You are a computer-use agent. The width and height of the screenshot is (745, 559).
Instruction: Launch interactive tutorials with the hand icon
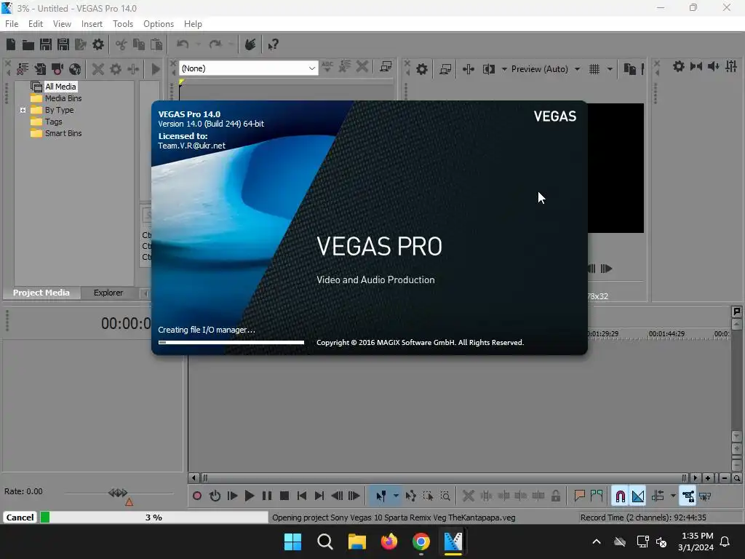[250, 44]
